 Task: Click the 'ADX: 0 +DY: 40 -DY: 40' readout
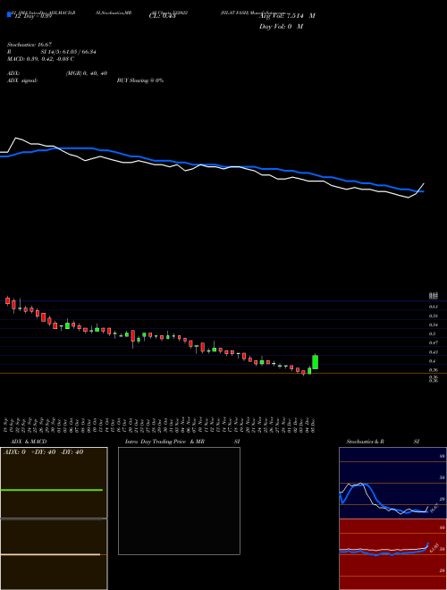[43, 452]
